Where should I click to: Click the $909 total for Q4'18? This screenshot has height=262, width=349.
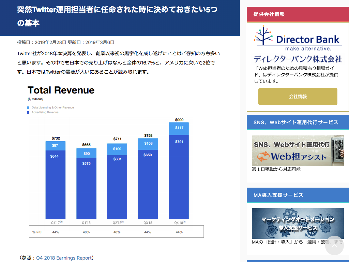[x=179, y=120]
